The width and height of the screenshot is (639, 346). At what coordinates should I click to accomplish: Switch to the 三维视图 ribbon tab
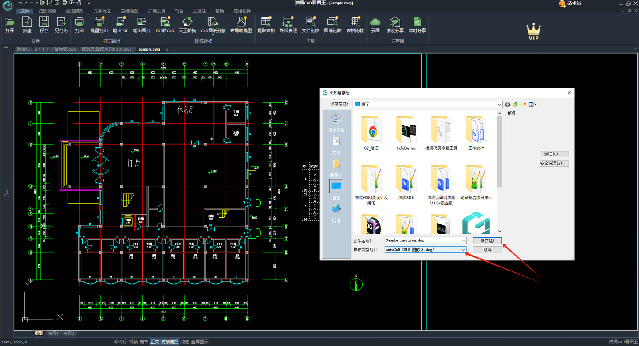(130, 11)
